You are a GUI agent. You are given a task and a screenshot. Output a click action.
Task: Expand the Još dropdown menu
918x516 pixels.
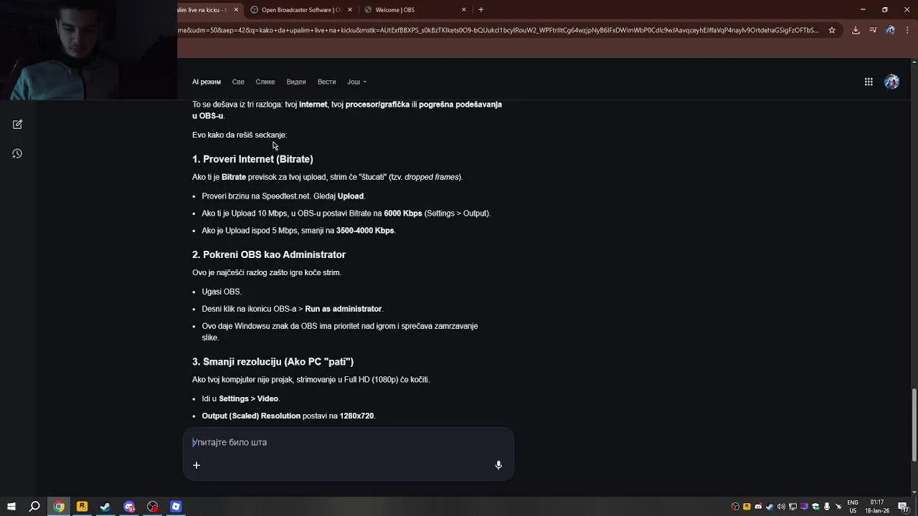click(356, 82)
